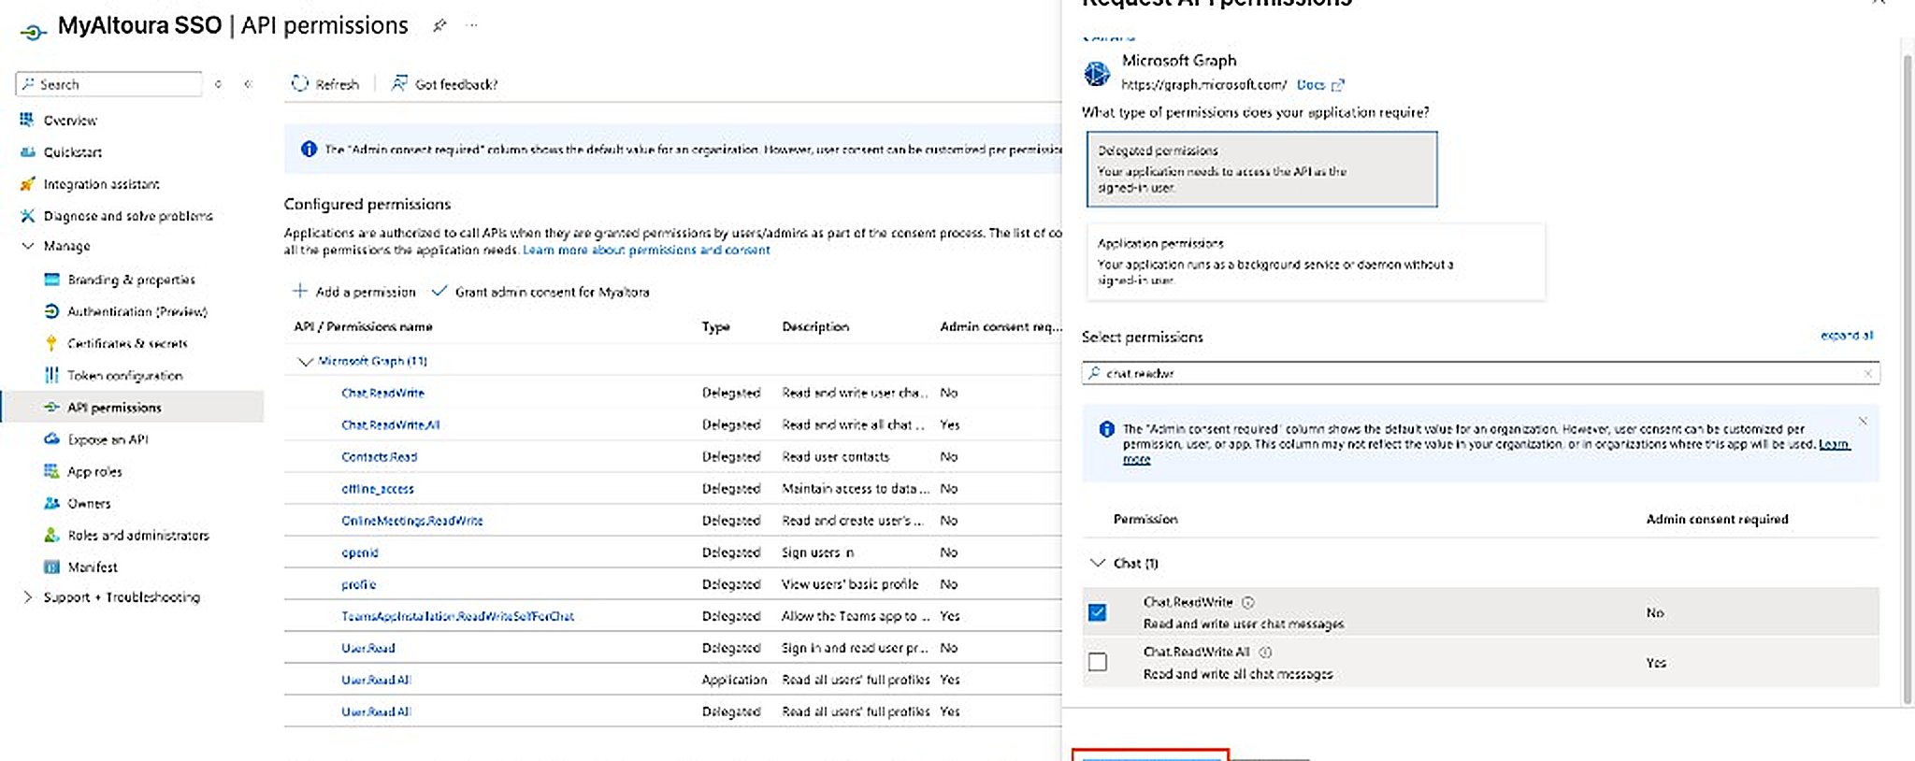Open Quickstart in the sidebar
The height and width of the screenshot is (761, 1915).
tap(72, 151)
